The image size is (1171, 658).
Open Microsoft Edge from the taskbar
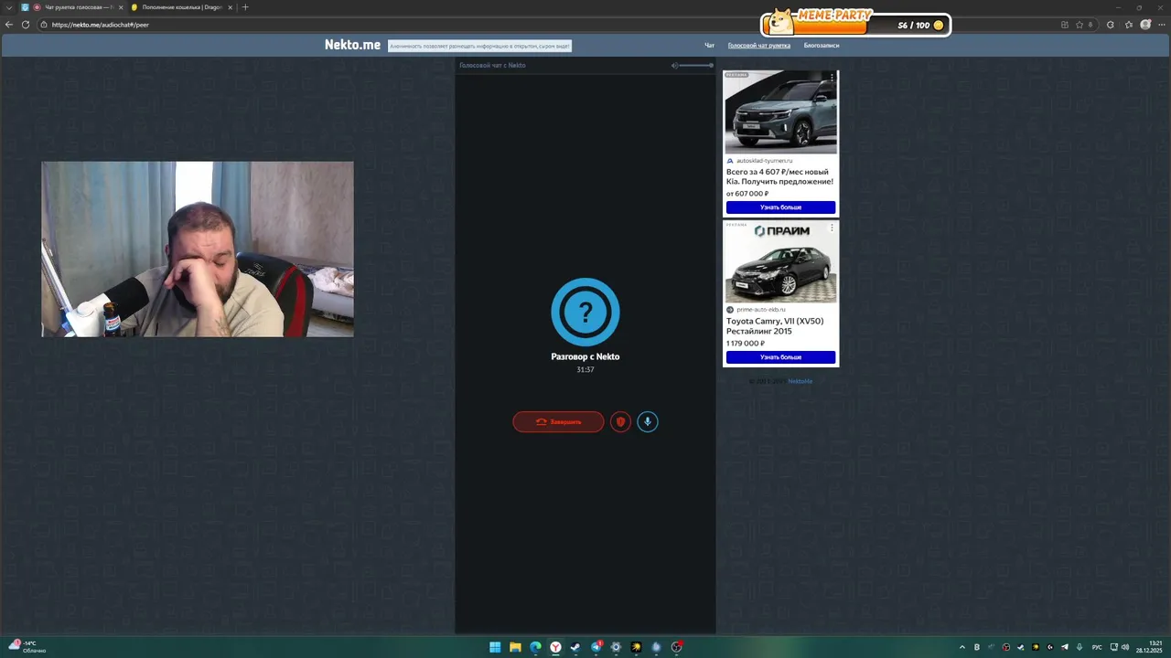point(535,647)
